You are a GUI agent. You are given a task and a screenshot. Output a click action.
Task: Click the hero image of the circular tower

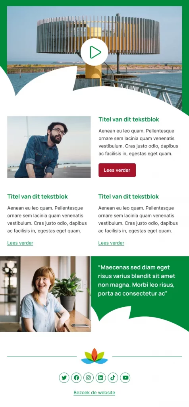[94, 52]
